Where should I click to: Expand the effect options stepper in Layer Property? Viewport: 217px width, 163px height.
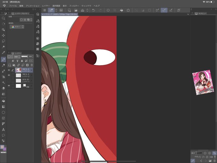pyautogui.click(x=31, y=20)
